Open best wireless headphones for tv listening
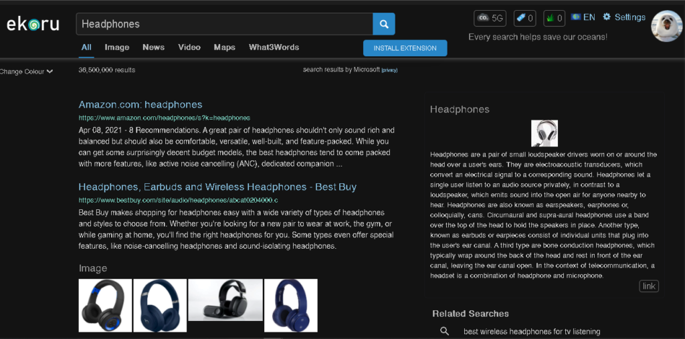The image size is (685, 339). 532,332
